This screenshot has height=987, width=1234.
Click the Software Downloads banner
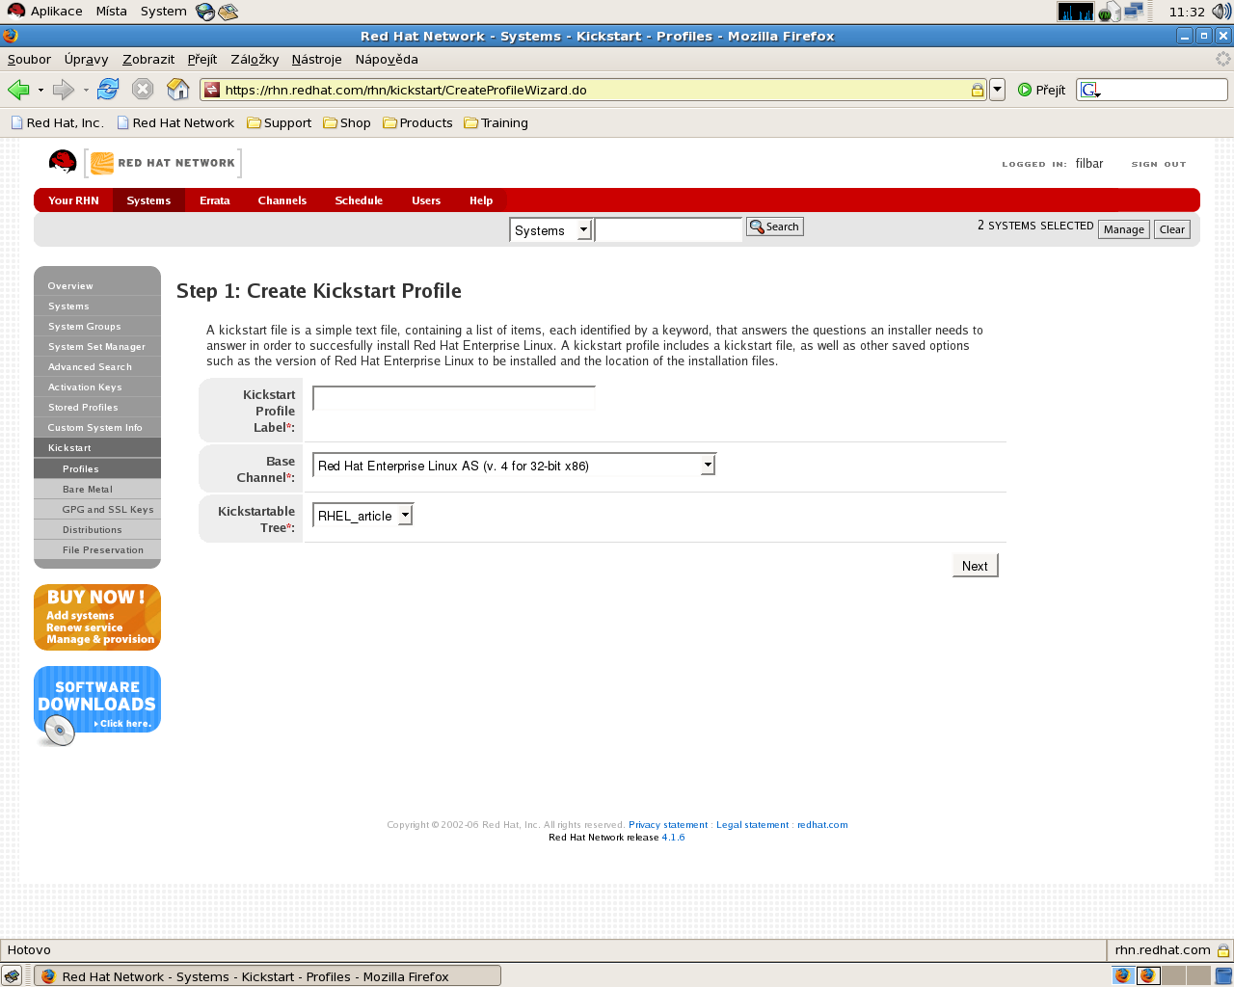coord(97,706)
